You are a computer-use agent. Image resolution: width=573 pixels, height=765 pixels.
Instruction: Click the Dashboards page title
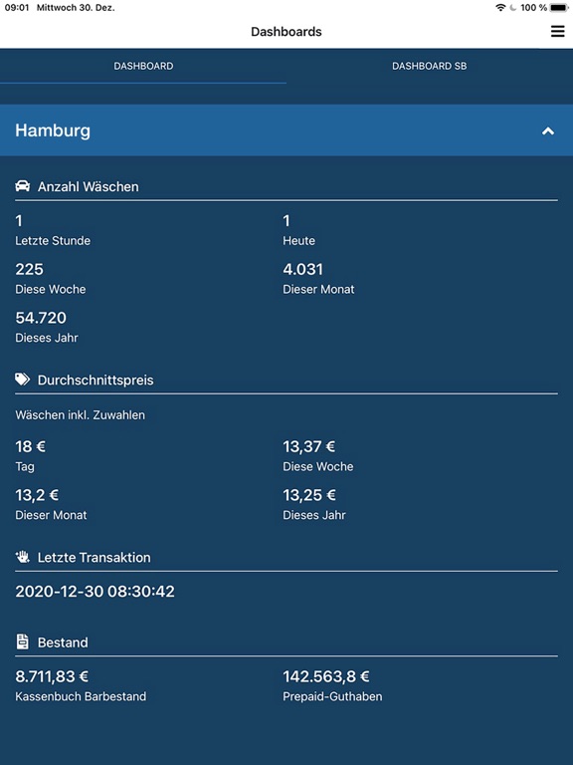click(286, 32)
